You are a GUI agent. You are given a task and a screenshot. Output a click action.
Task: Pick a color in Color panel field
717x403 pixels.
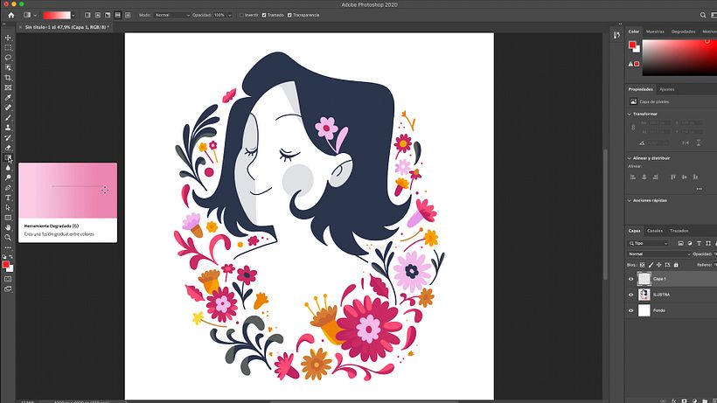[x=679, y=58]
